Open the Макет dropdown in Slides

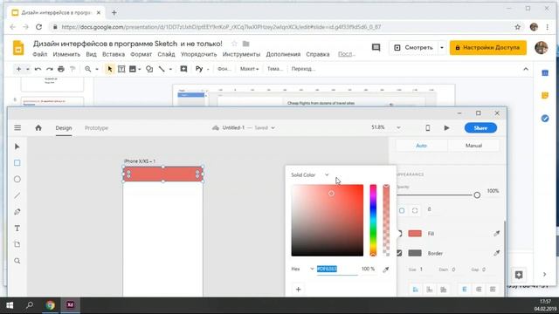pos(249,69)
